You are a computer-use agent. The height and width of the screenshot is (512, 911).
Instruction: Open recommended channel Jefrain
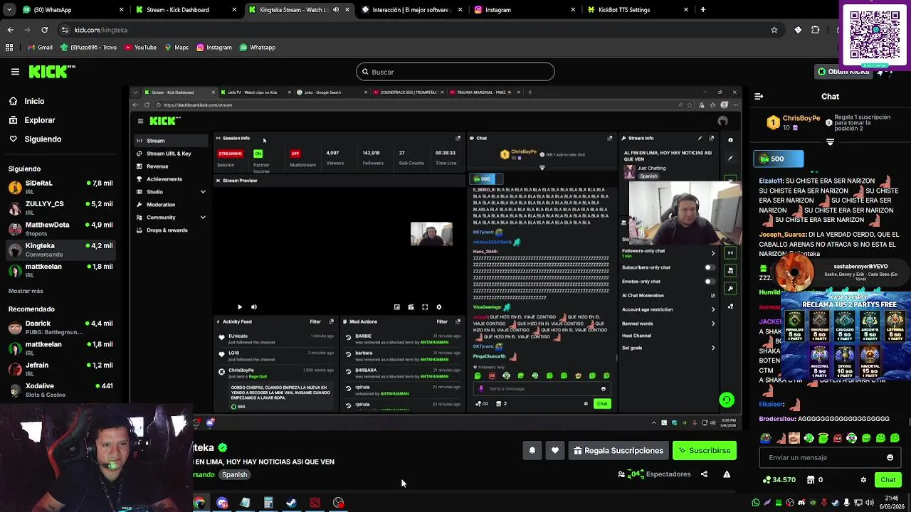tap(60, 369)
